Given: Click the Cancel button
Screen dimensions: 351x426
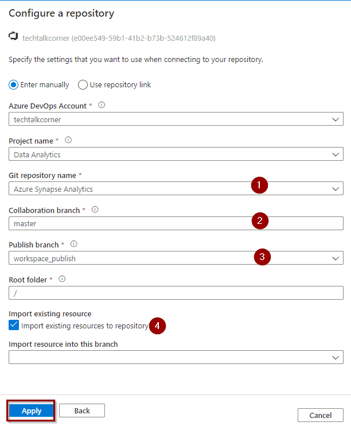Looking at the screenshot, I should click(321, 415).
